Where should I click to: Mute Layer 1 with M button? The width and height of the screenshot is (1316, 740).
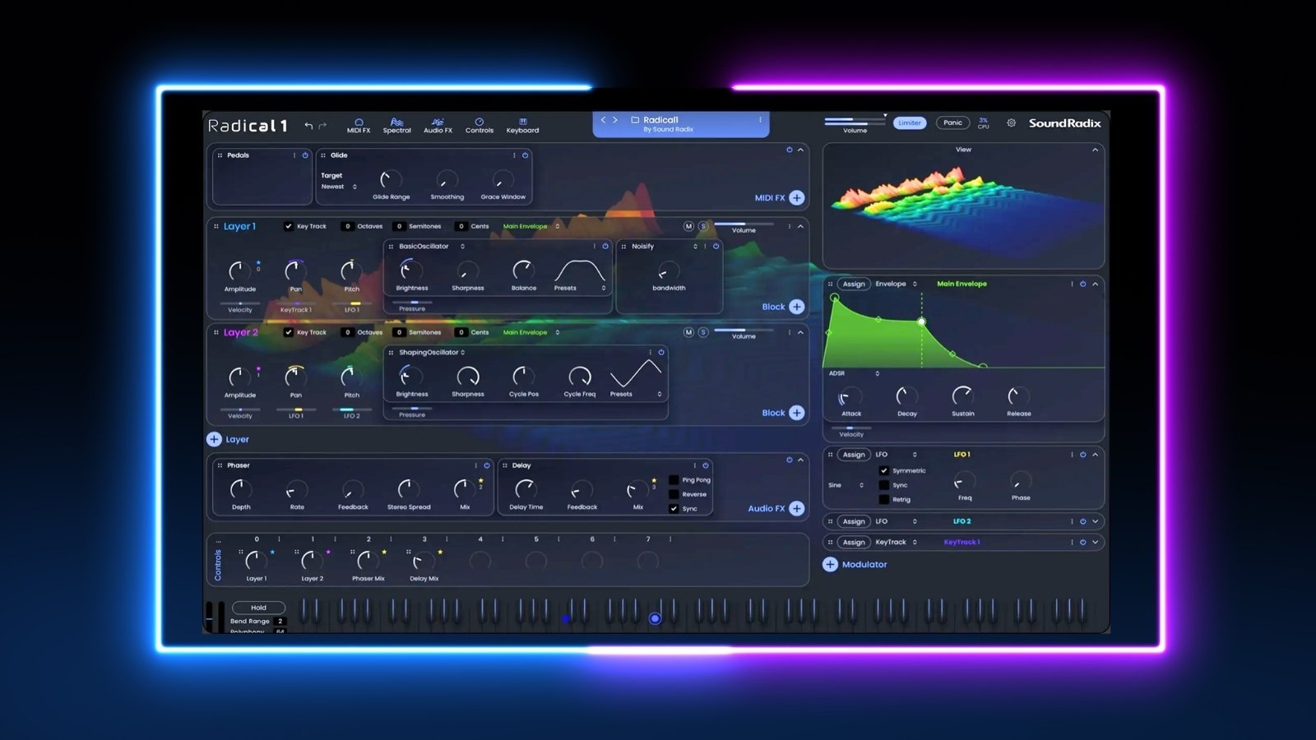coord(688,226)
